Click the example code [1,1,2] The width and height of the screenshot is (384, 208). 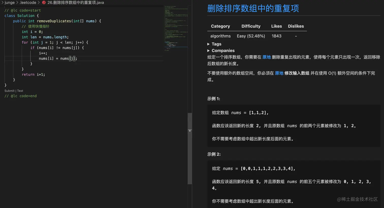coord(259,113)
